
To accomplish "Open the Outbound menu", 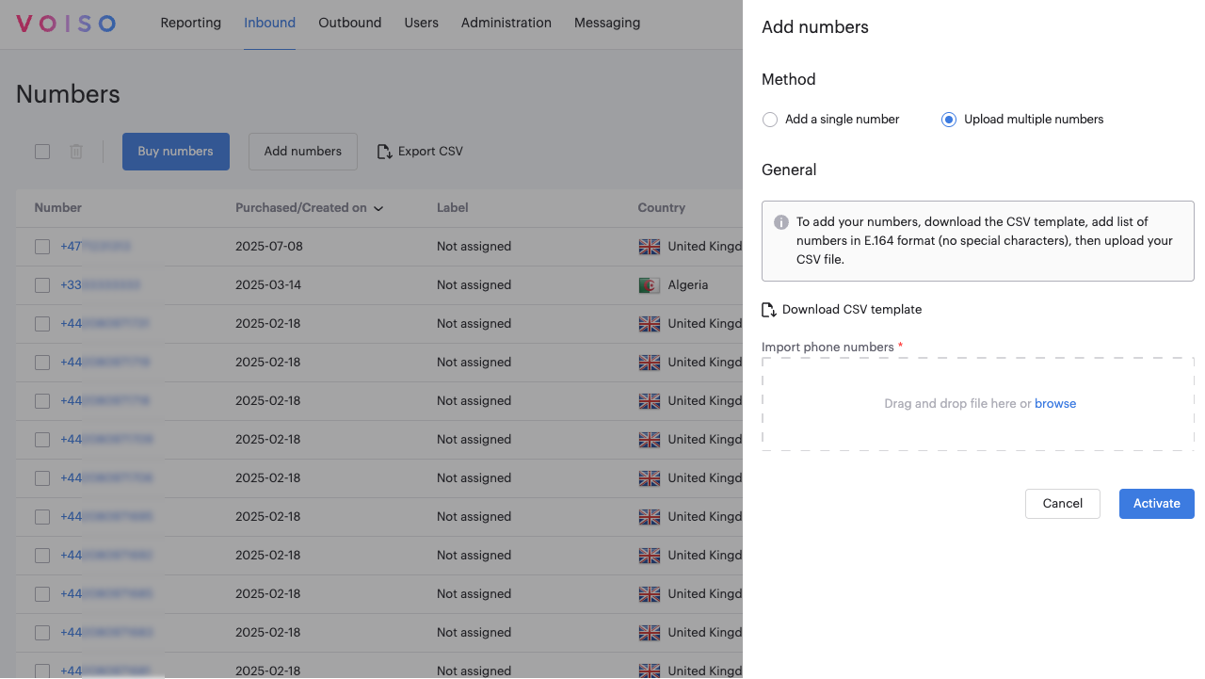I will tap(349, 23).
